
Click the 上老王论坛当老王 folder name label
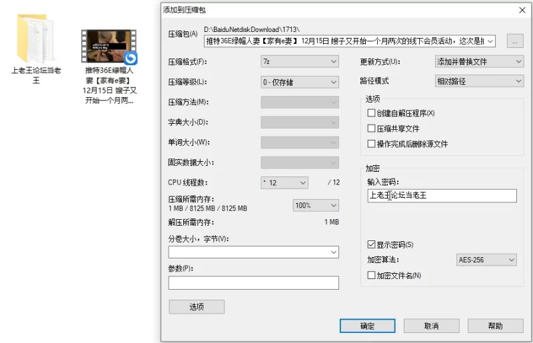point(36,75)
